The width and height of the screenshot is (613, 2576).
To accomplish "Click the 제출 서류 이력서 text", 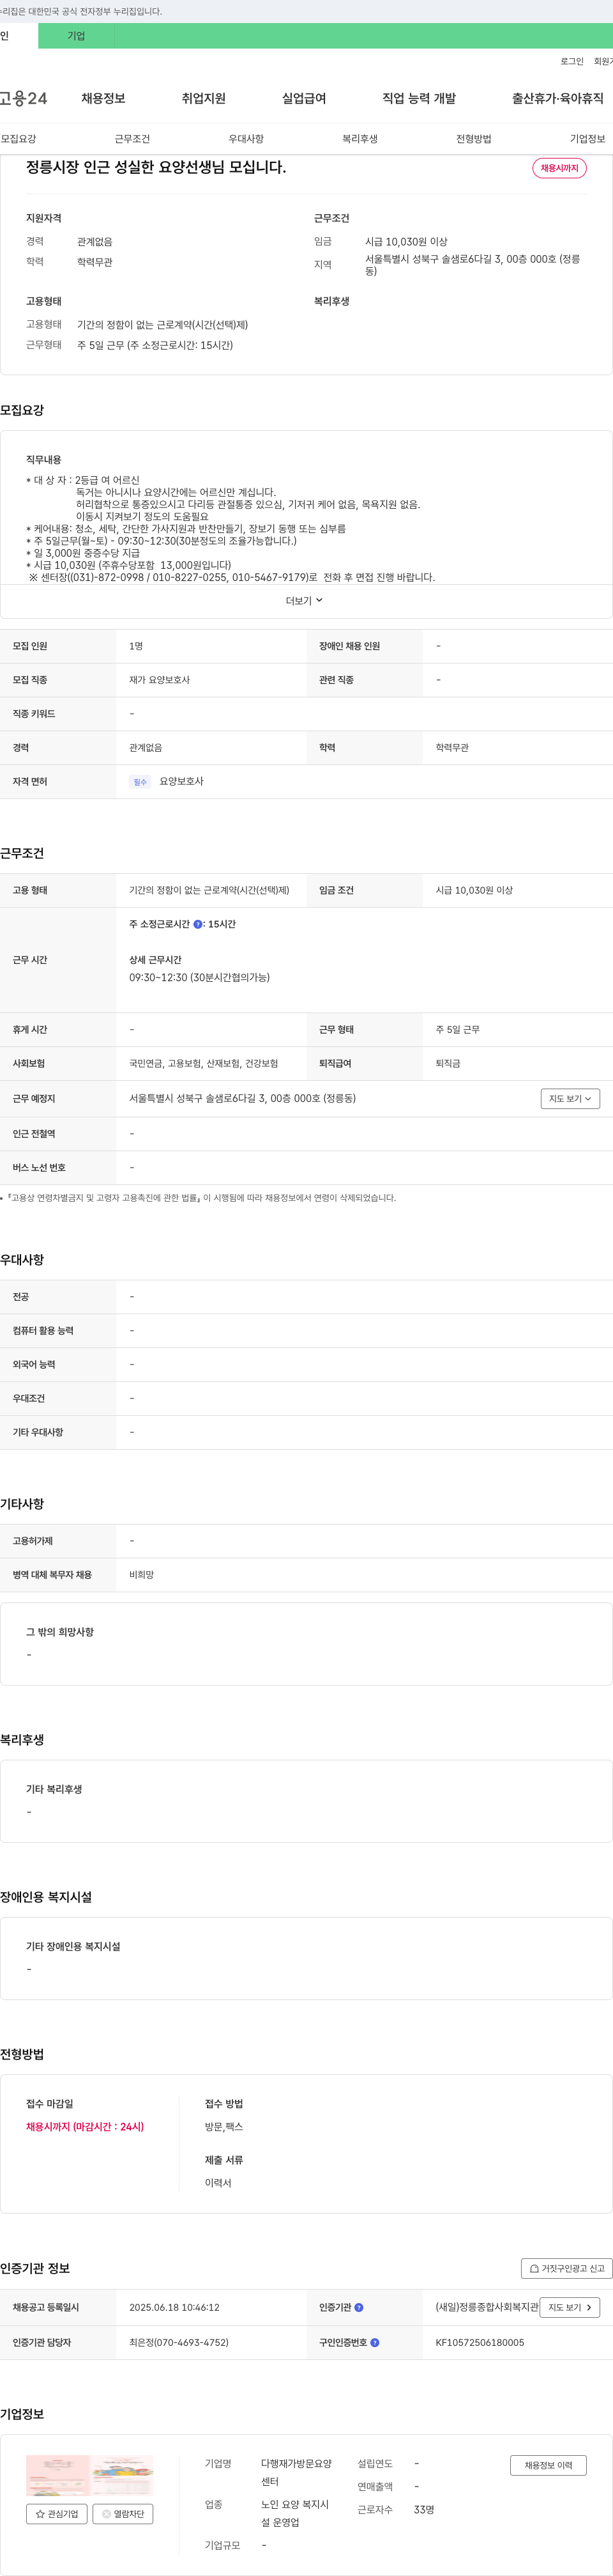I will coord(218,2183).
